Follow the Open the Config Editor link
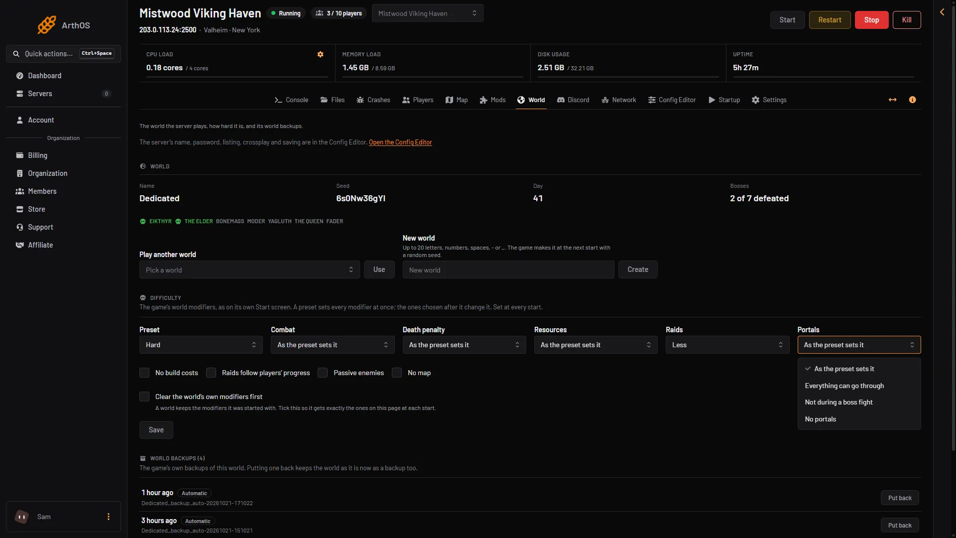The width and height of the screenshot is (956, 538). pyautogui.click(x=400, y=142)
